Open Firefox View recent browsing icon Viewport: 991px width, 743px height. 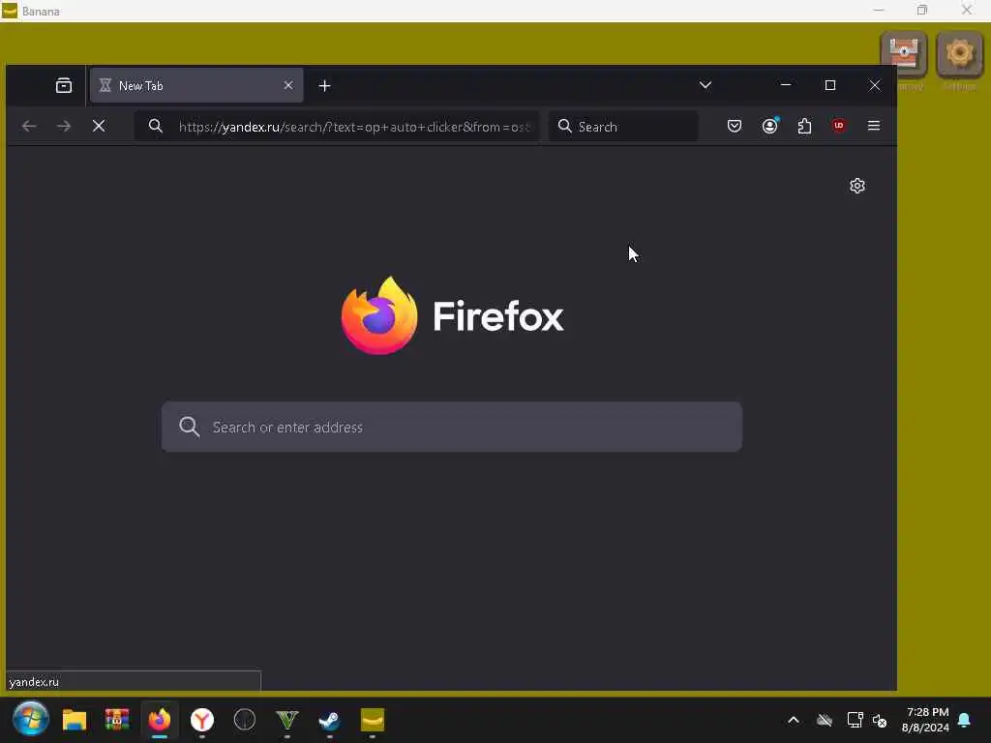[64, 85]
